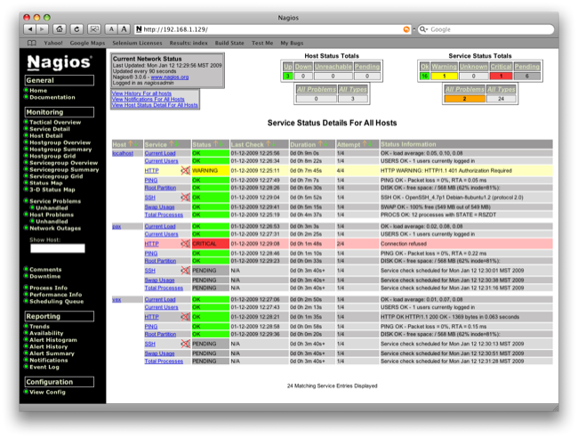This screenshot has height=438, width=578.
Task: Increase text size with the large A button
Action: pyautogui.click(x=124, y=29)
